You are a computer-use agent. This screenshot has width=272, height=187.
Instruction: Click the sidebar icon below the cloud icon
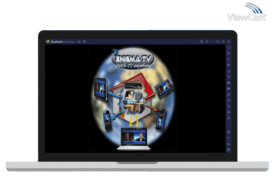click(229, 89)
